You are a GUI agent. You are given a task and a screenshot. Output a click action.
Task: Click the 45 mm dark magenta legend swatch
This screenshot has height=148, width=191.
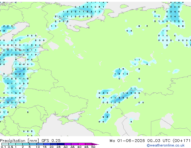point(89,144)
